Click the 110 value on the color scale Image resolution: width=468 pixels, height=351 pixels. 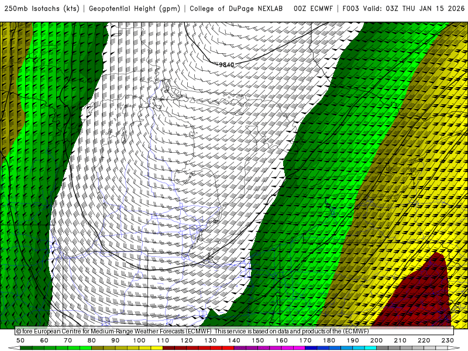163,340
